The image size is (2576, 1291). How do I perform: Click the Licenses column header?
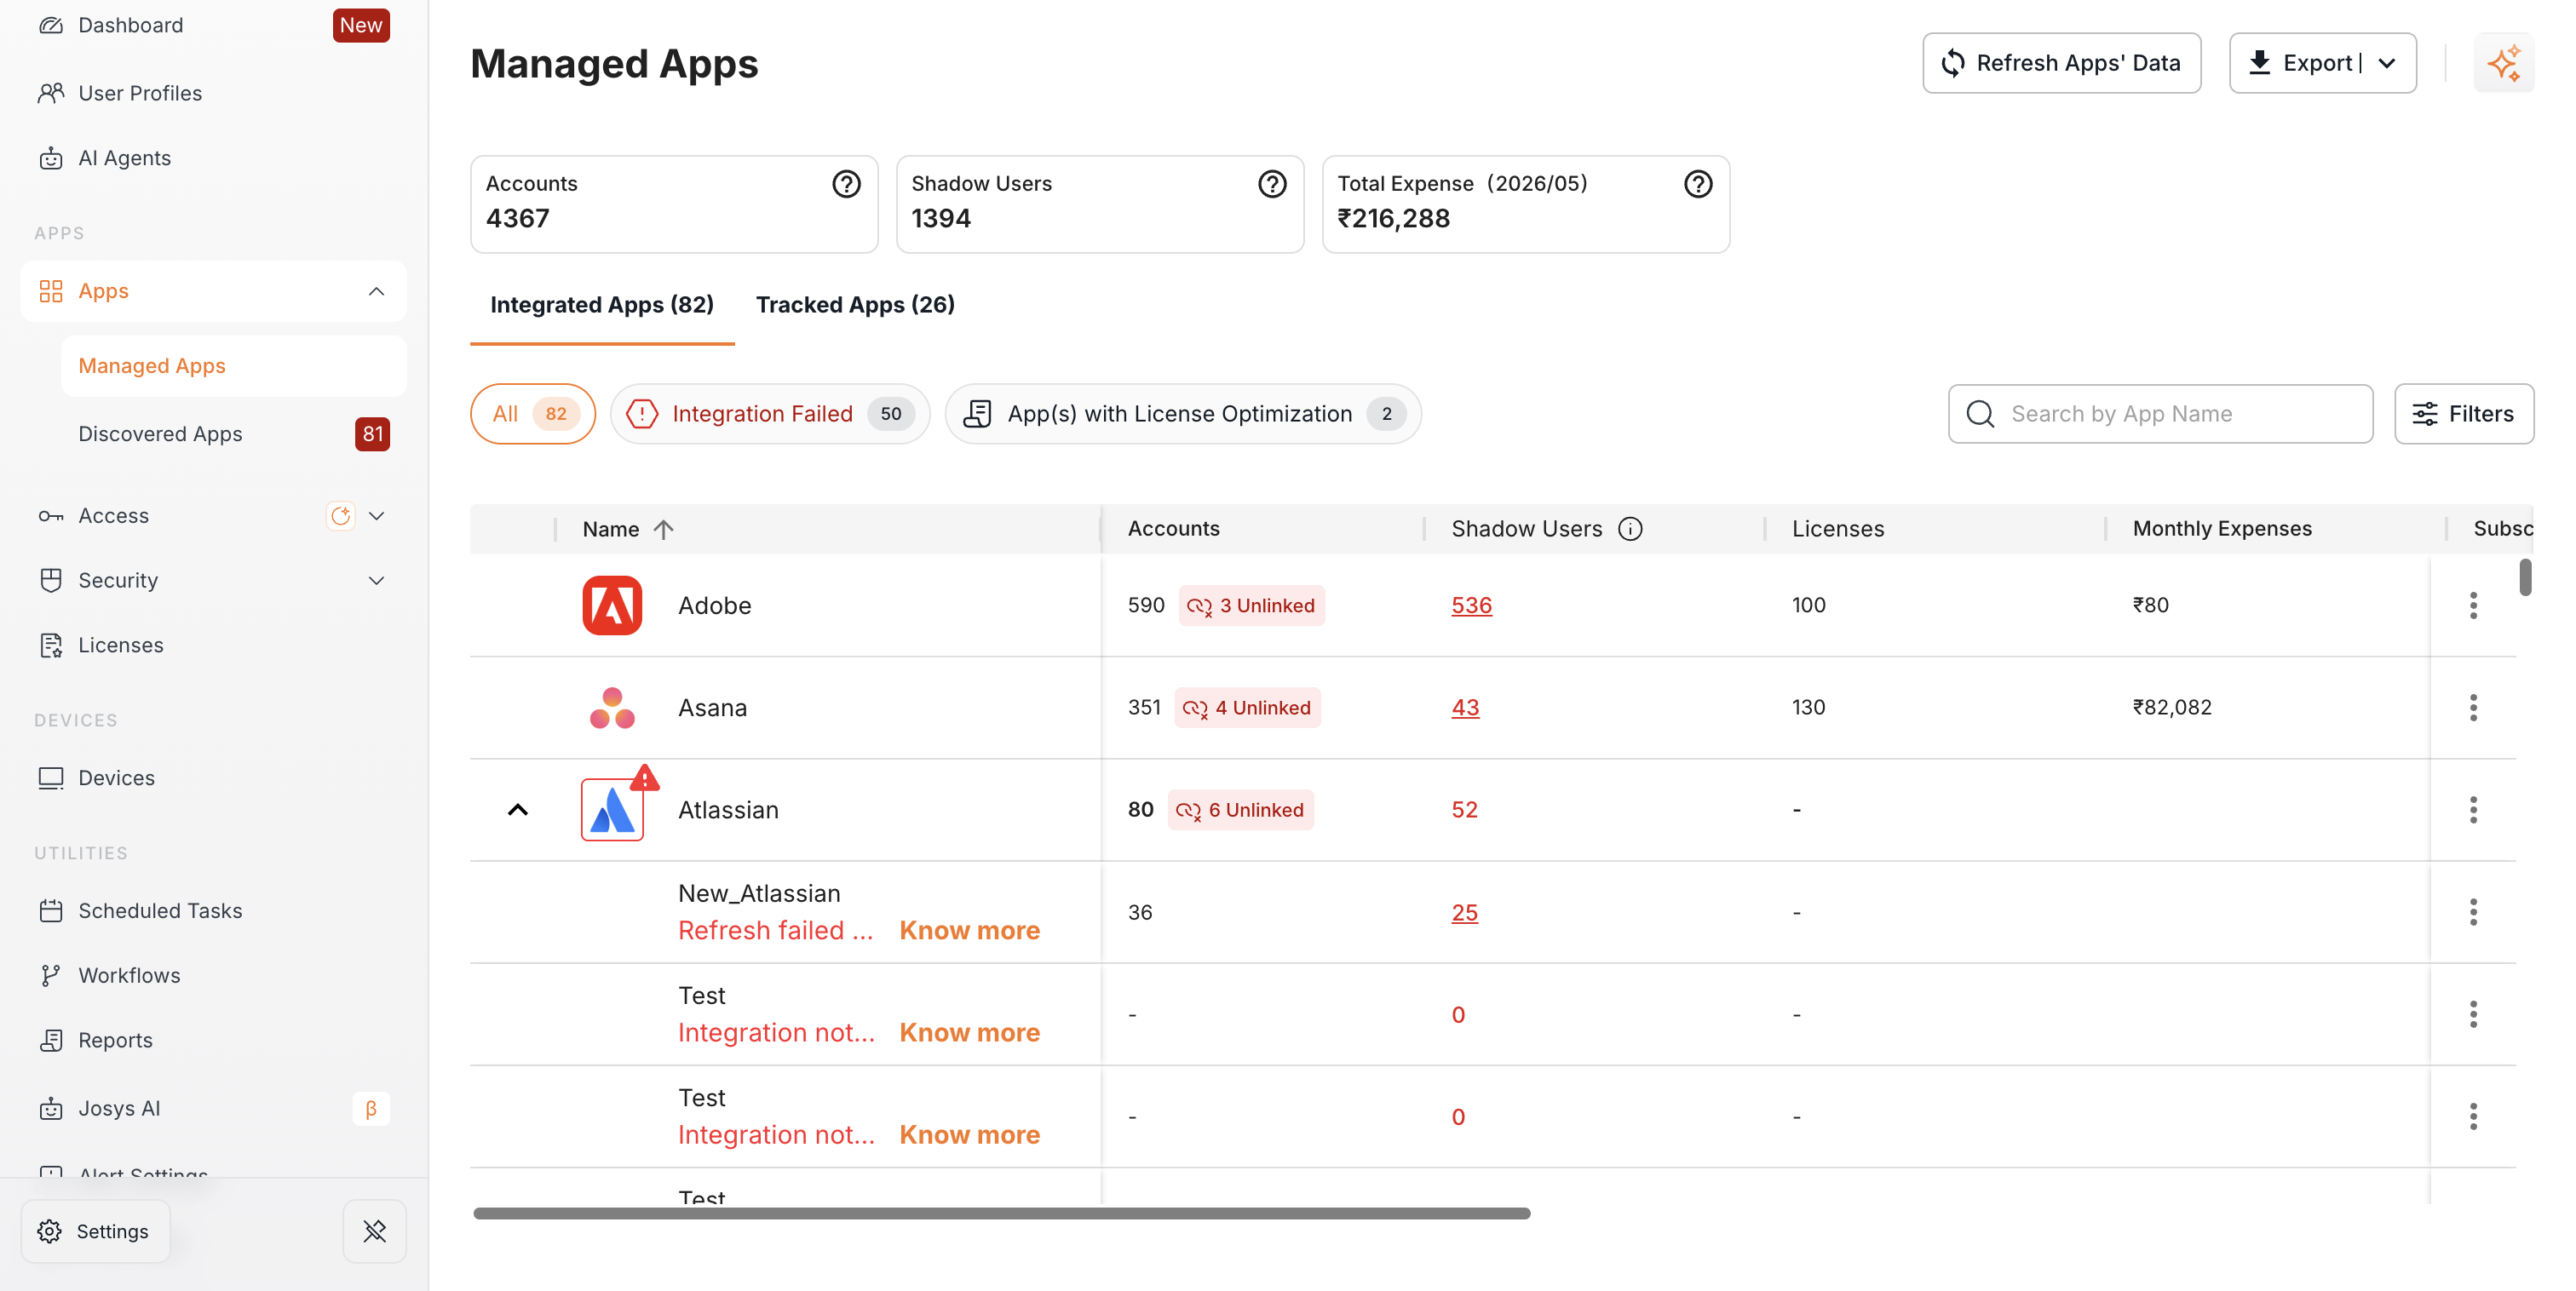coord(1837,529)
